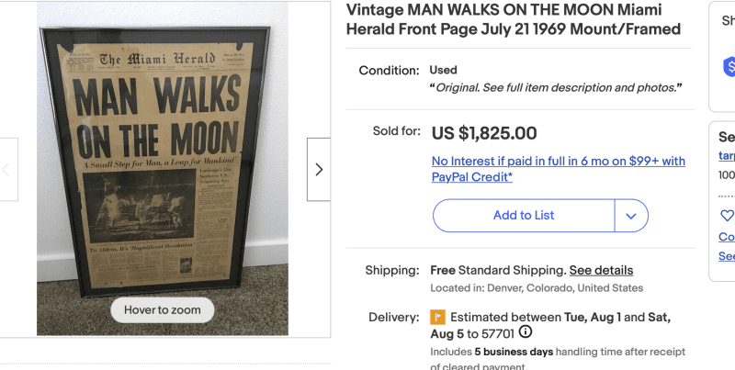Click the Vintage MAN WALKS ON THE MOON title

tap(513, 19)
